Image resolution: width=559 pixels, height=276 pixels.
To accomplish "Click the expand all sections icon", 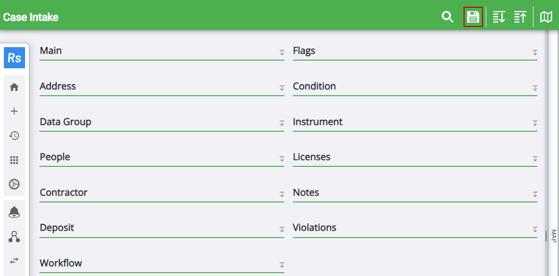I will coord(499,17).
